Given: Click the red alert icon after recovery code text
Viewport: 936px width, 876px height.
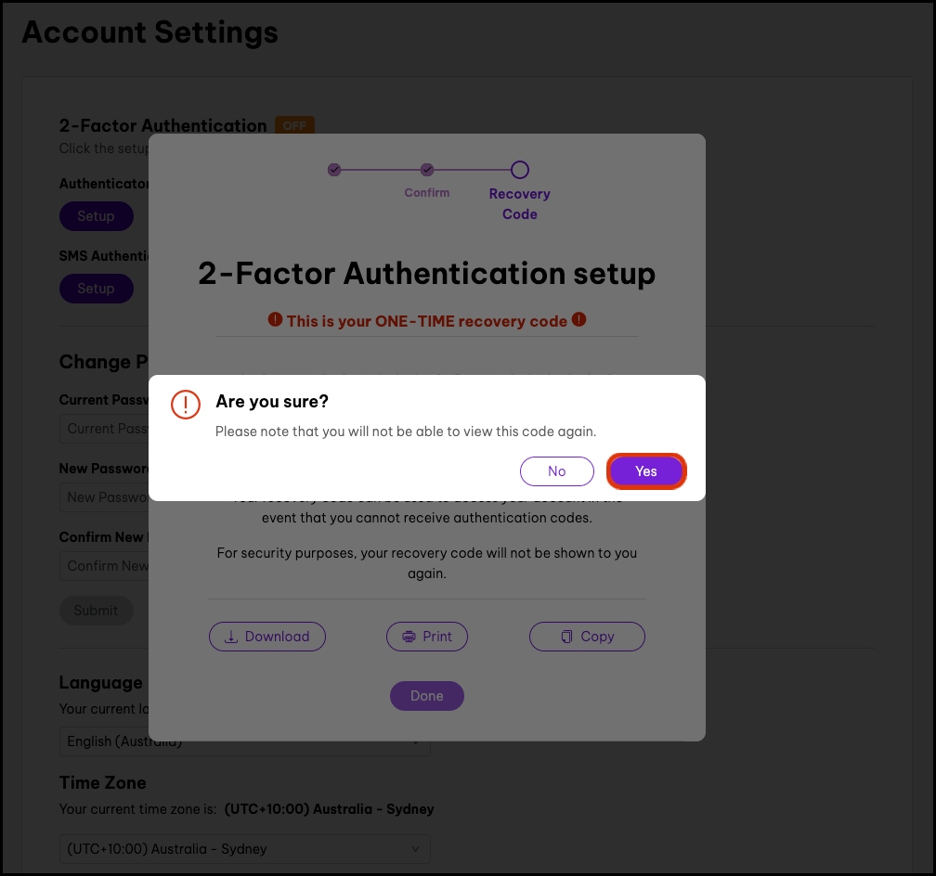Looking at the screenshot, I should point(578,320).
